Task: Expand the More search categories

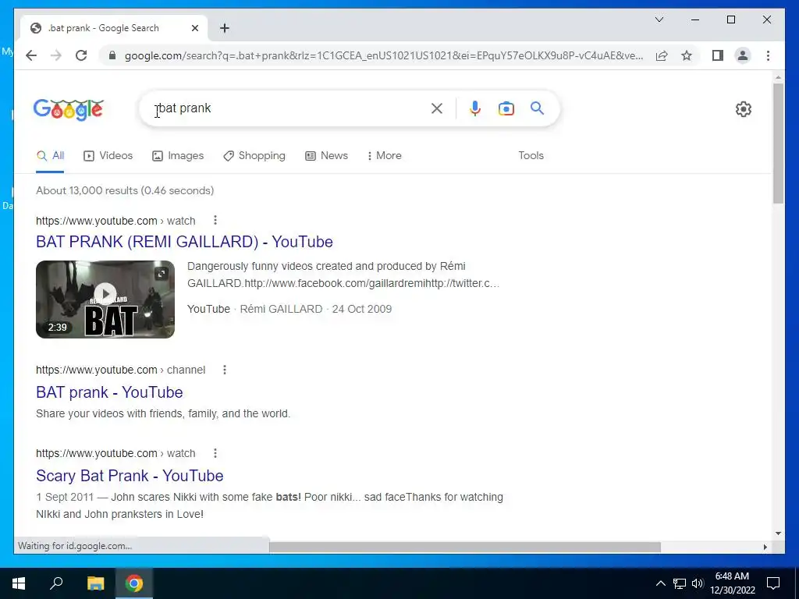Action: point(384,156)
